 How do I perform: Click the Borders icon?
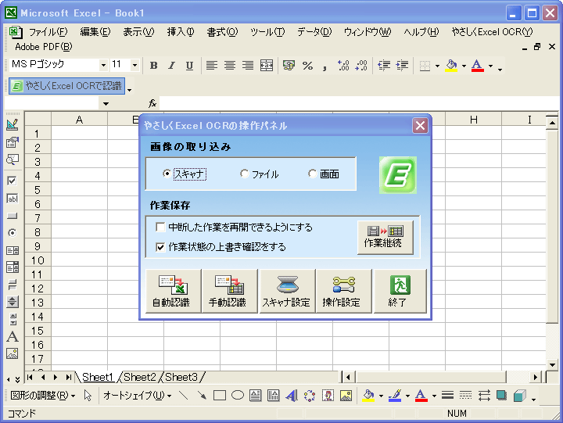coord(425,66)
